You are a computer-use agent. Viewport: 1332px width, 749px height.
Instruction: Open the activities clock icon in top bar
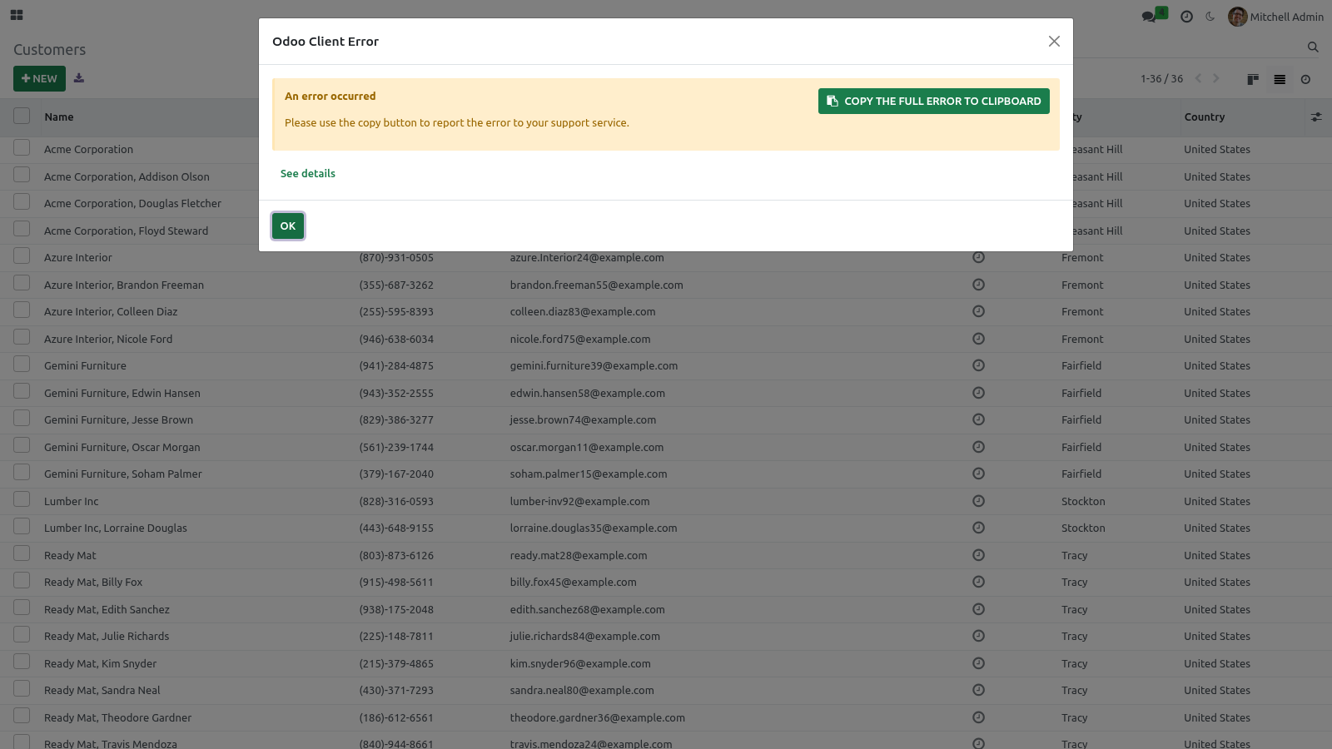(1186, 17)
